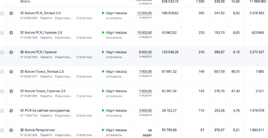
Task: Click Редактировать under РСЯ по сайтам конкурентов
Action: (63, 116)
